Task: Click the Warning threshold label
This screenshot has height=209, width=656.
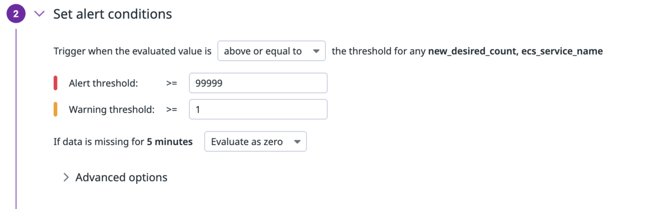Action: coord(112,109)
